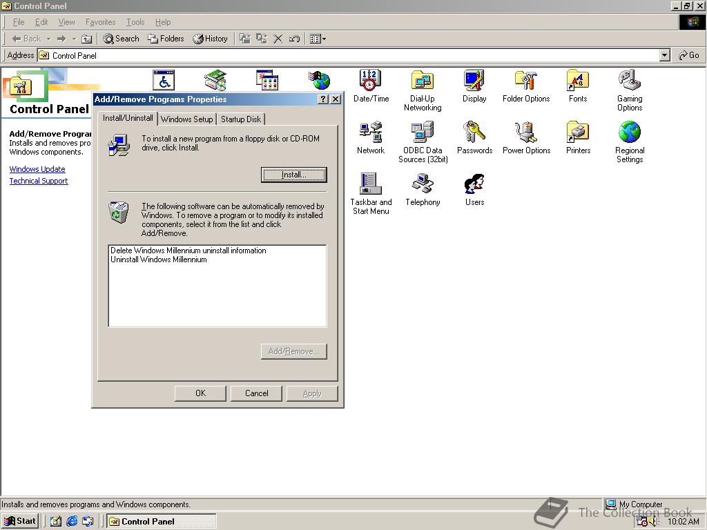Select the Add/Remove Programs icon in Control Panel
Image resolution: width=707 pixels, height=530 pixels.
267,80
